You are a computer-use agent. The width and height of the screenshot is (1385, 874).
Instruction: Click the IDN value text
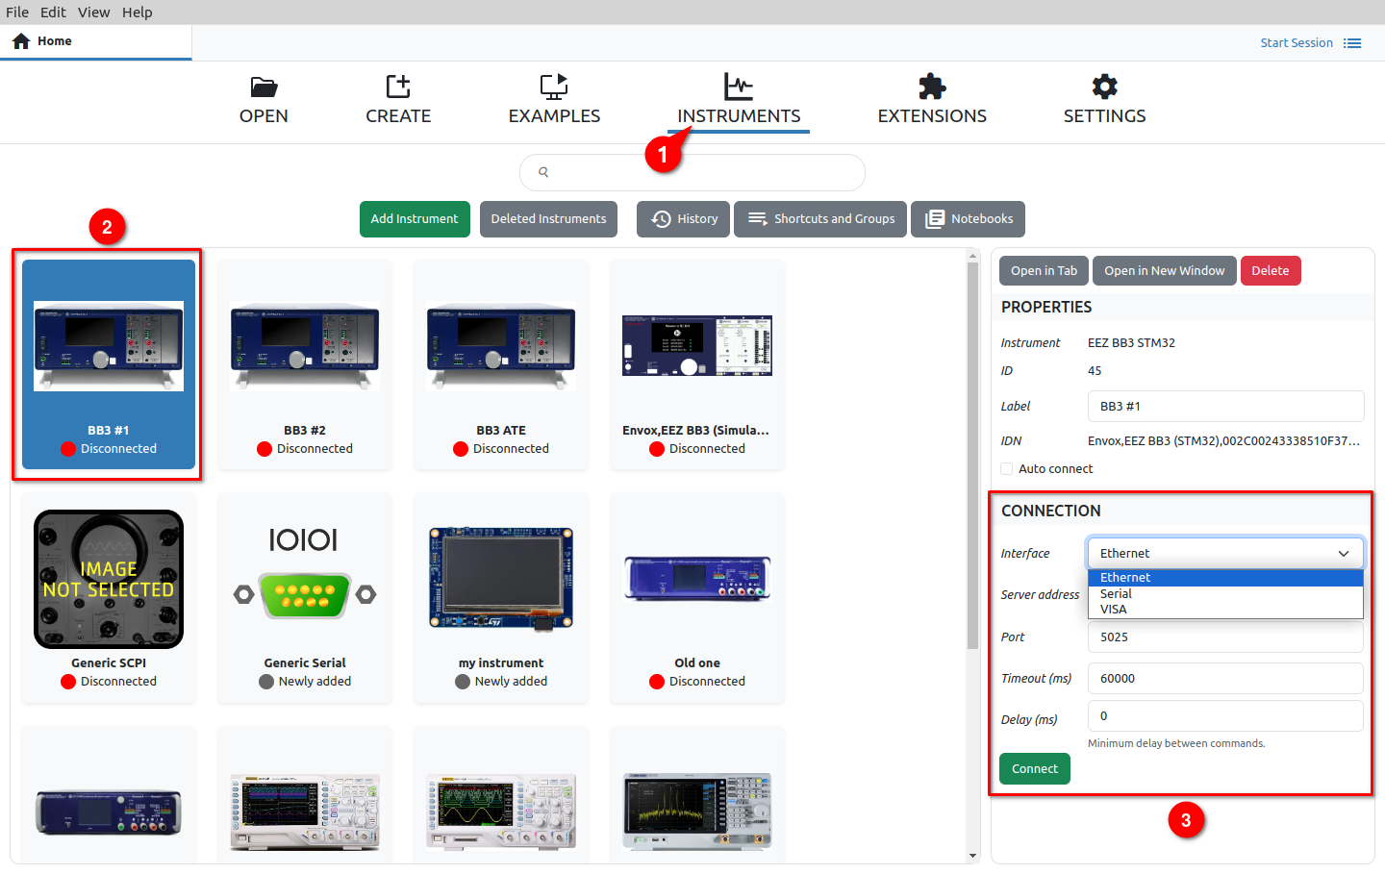coord(1223,441)
